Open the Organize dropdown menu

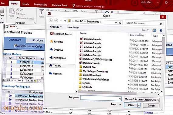pyautogui.click(x=56, y=27)
